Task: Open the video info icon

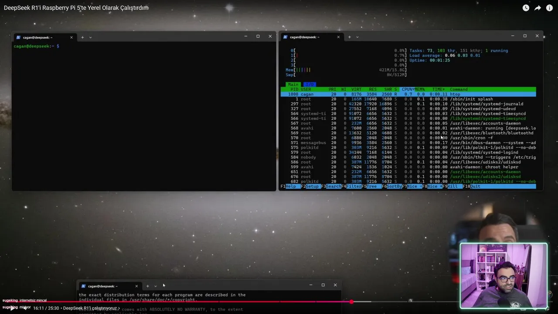Action: (x=549, y=8)
